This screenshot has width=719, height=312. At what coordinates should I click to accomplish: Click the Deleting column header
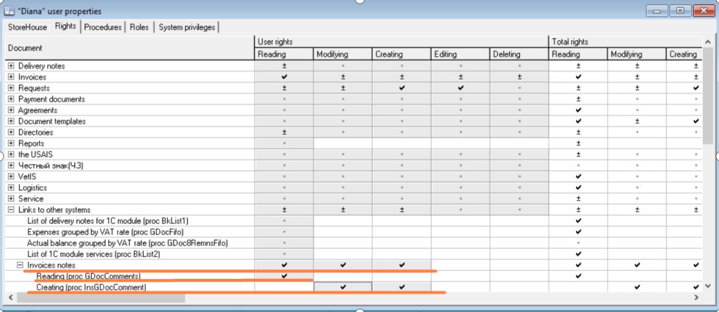(x=519, y=54)
